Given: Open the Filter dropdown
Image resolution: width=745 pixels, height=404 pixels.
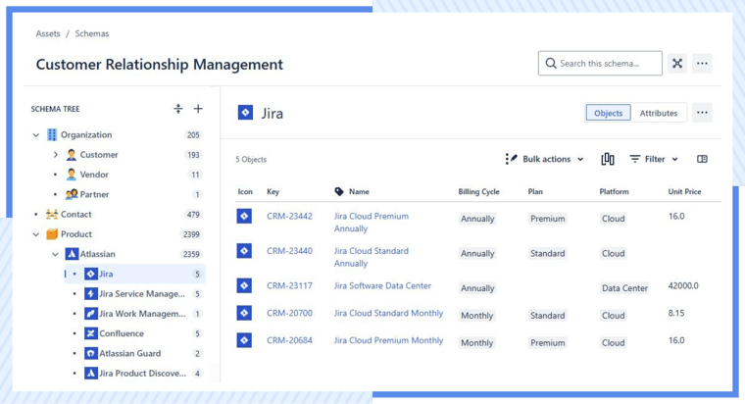Looking at the screenshot, I should point(654,159).
